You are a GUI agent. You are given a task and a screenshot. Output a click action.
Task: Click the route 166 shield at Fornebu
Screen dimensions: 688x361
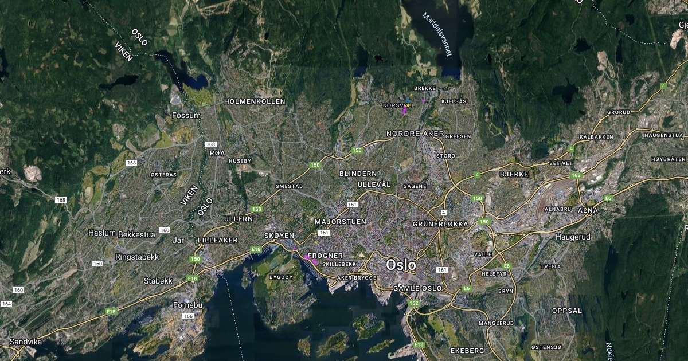[188, 316]
